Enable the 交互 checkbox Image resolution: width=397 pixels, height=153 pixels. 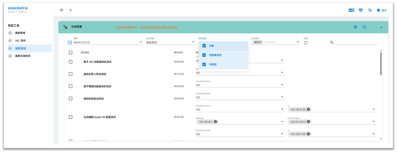pyautogui.click(x=306, y=43)
